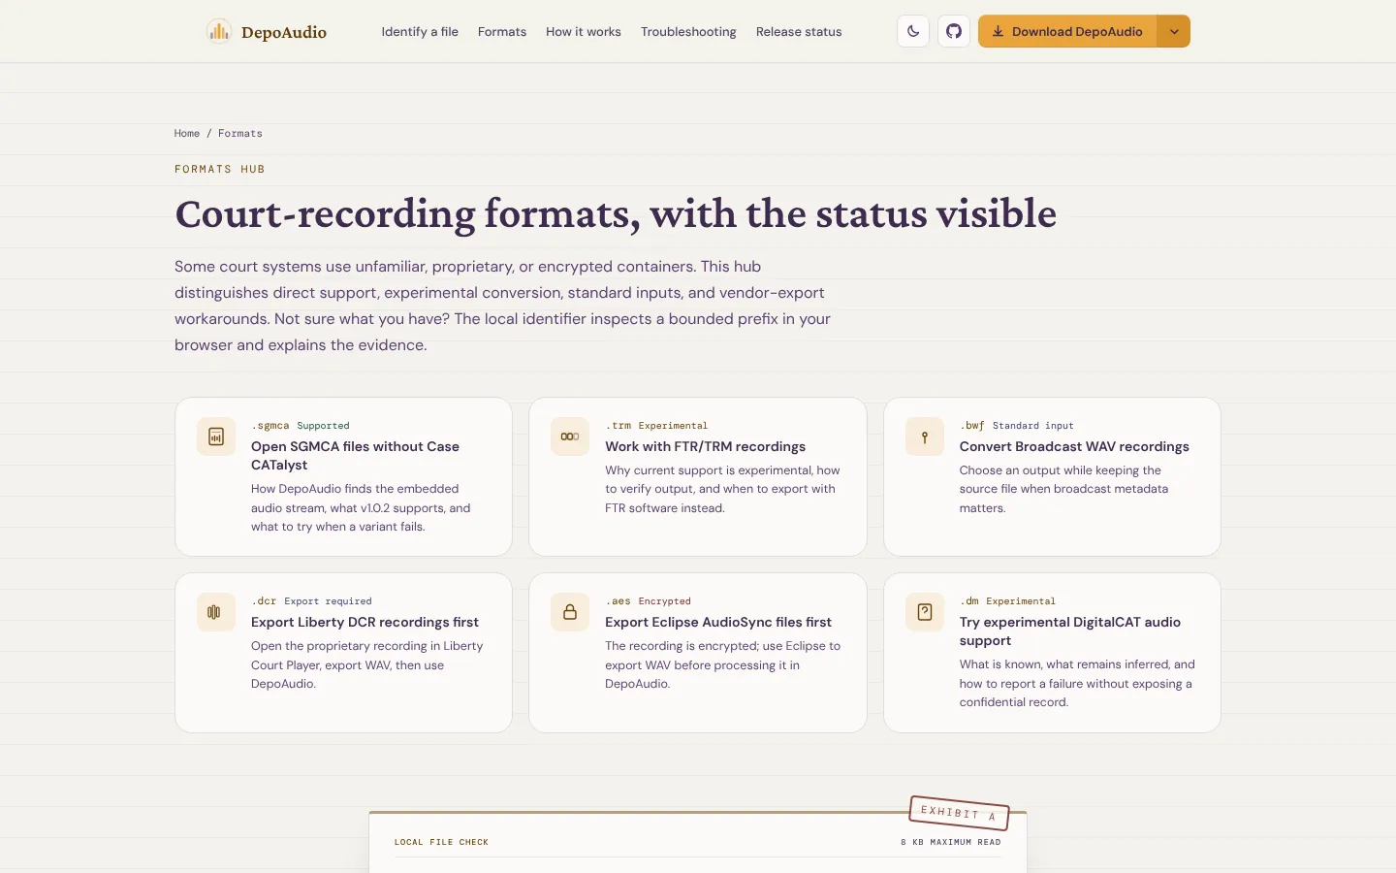Click the .aes Encrypted label

pos(648,601)
